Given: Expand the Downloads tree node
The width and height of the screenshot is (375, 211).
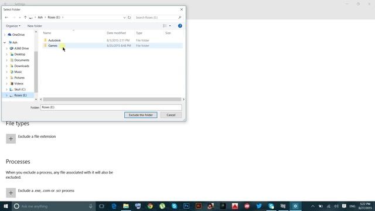Looking at the screenshot, I should 6,66.
